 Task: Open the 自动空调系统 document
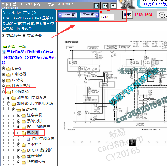click(43, 138)
